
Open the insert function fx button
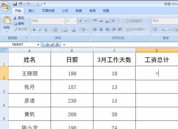pos(57,44)
